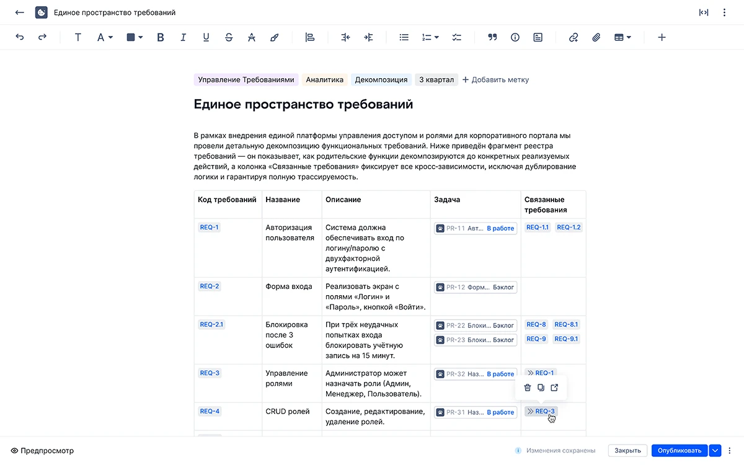
Task: Toggle bold formatting
Action: [161, 37]
